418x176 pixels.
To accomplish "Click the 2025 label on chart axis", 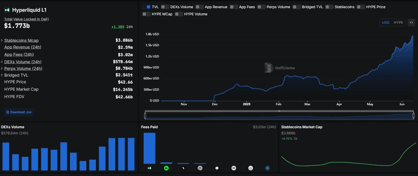I will point(247,104).
